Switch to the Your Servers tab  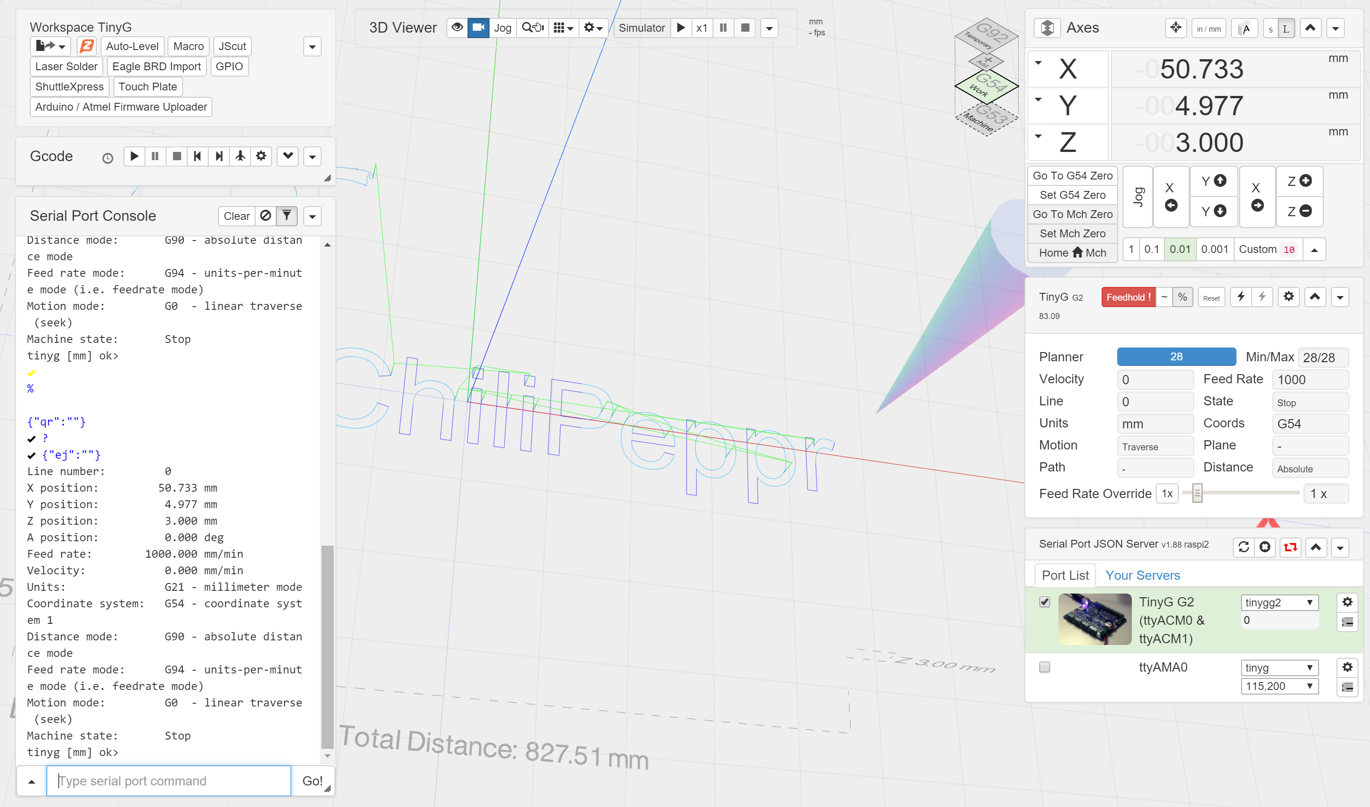click(1142, 575)
